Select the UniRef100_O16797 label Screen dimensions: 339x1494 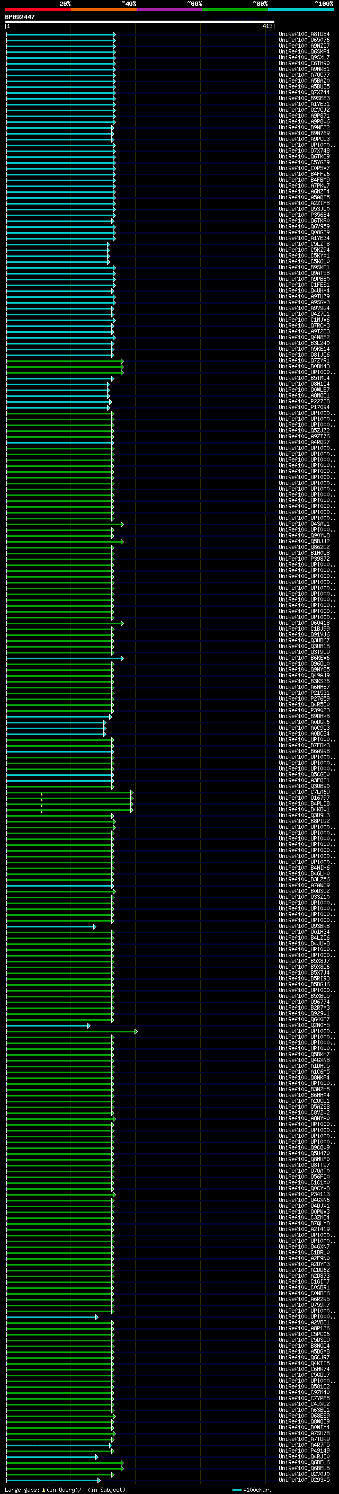click(x=304, y=798)
